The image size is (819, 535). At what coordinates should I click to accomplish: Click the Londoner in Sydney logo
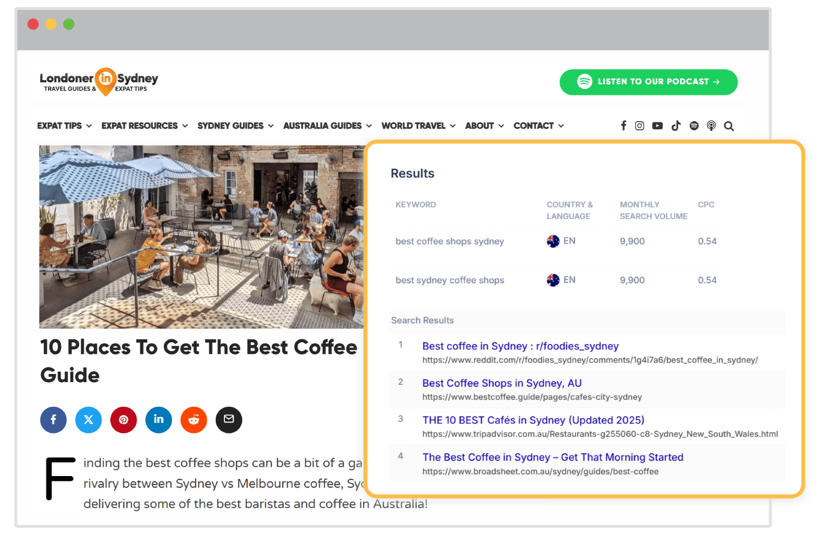click(99, 81)
